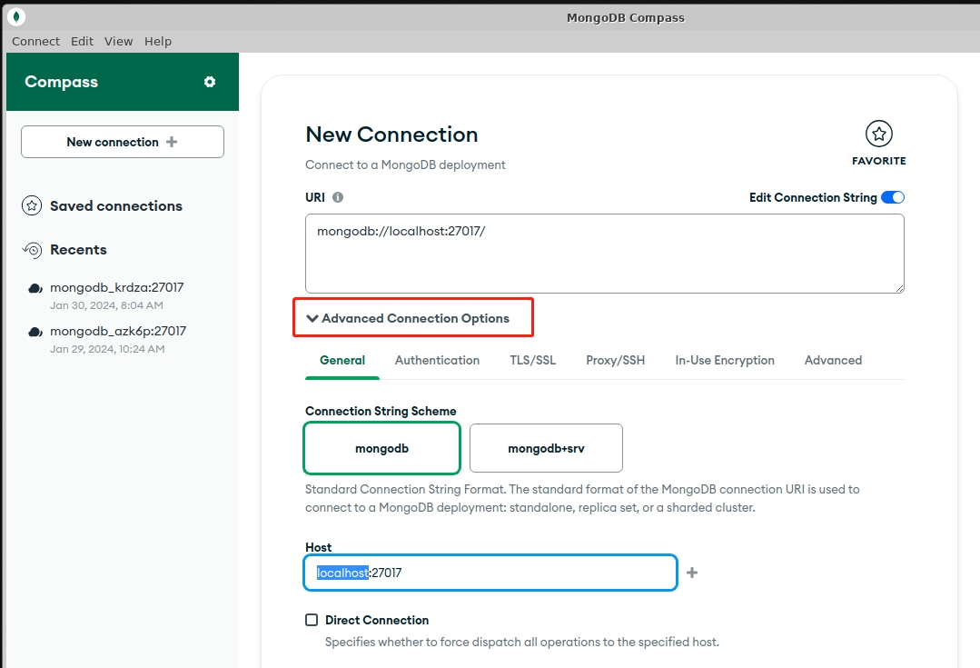Click the Favorite star icon

878,135
